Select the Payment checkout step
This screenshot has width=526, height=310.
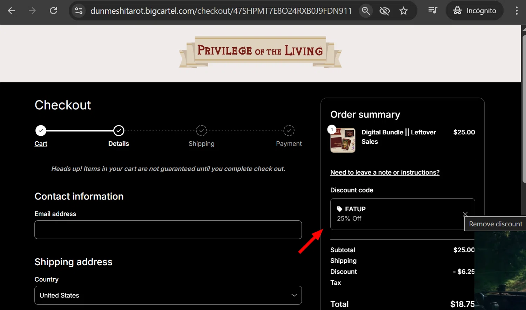click(289, 143)
